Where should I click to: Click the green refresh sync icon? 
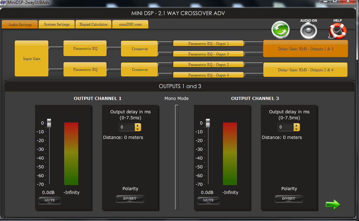280,30
